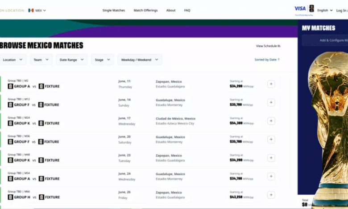Open Single Matches menu item

click(x=114, y=10)
